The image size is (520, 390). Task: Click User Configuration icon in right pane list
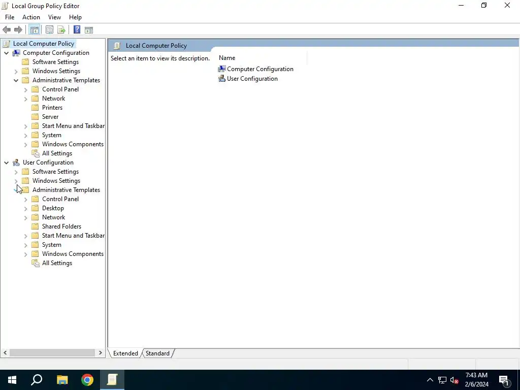pos(222,79)
